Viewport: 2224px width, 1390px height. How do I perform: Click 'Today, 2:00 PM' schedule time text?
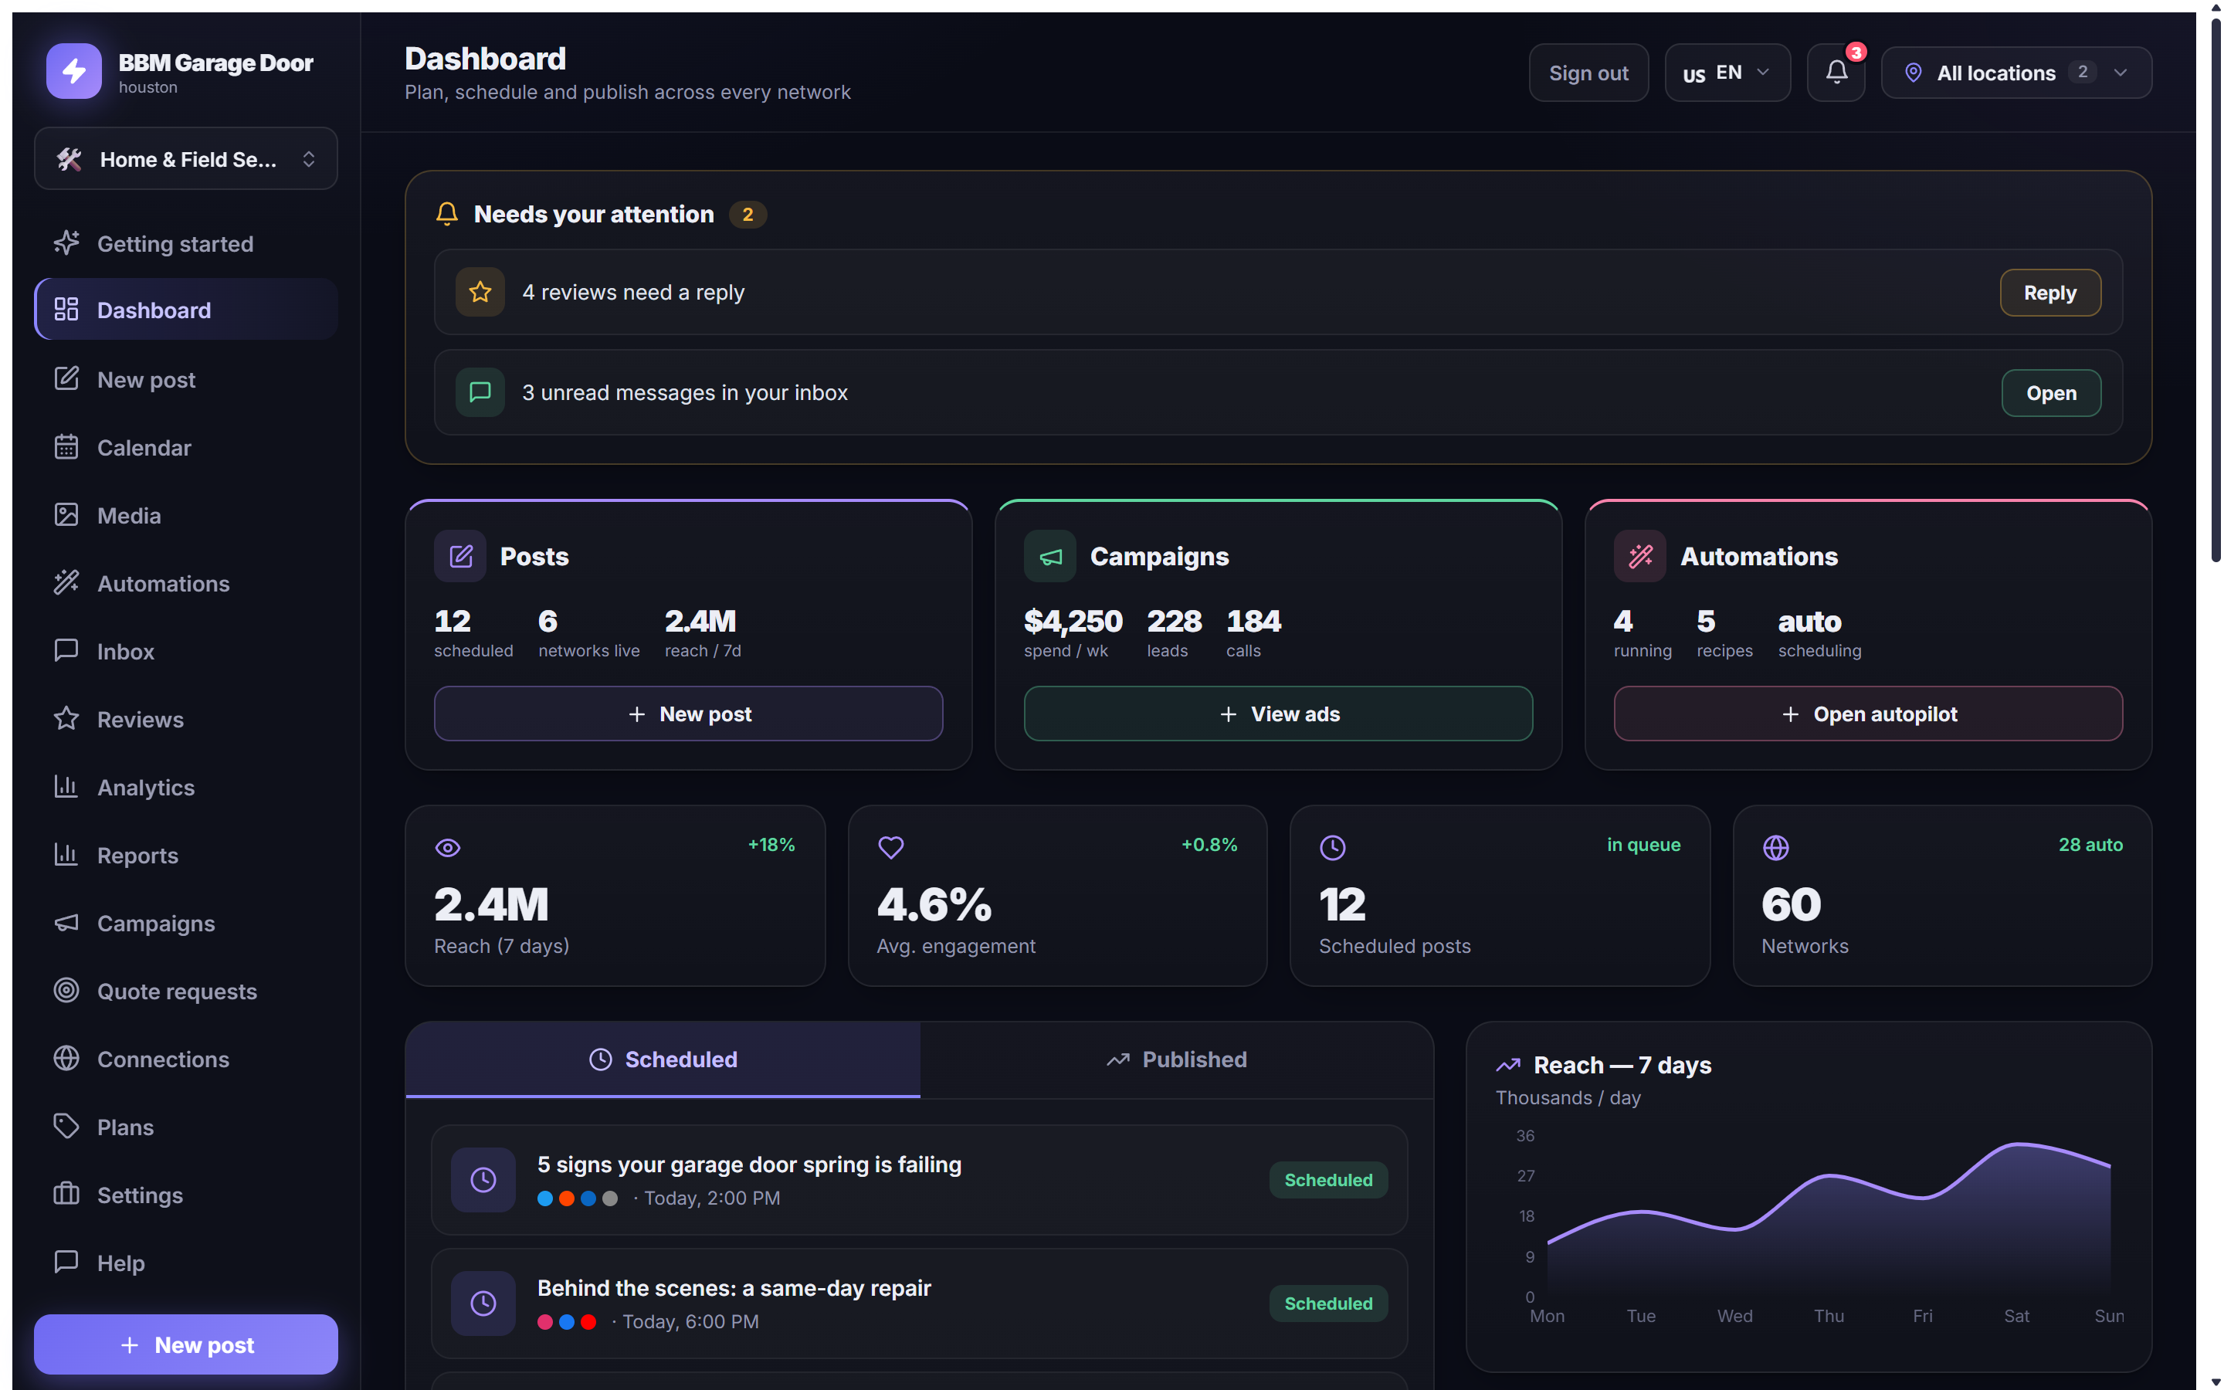[x=711, y=1198]
